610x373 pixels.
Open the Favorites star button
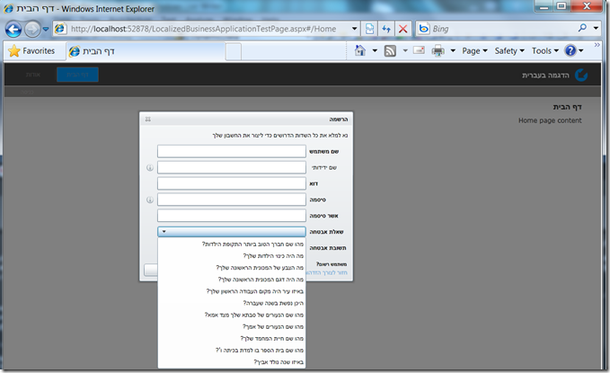[x=32, y=51]
